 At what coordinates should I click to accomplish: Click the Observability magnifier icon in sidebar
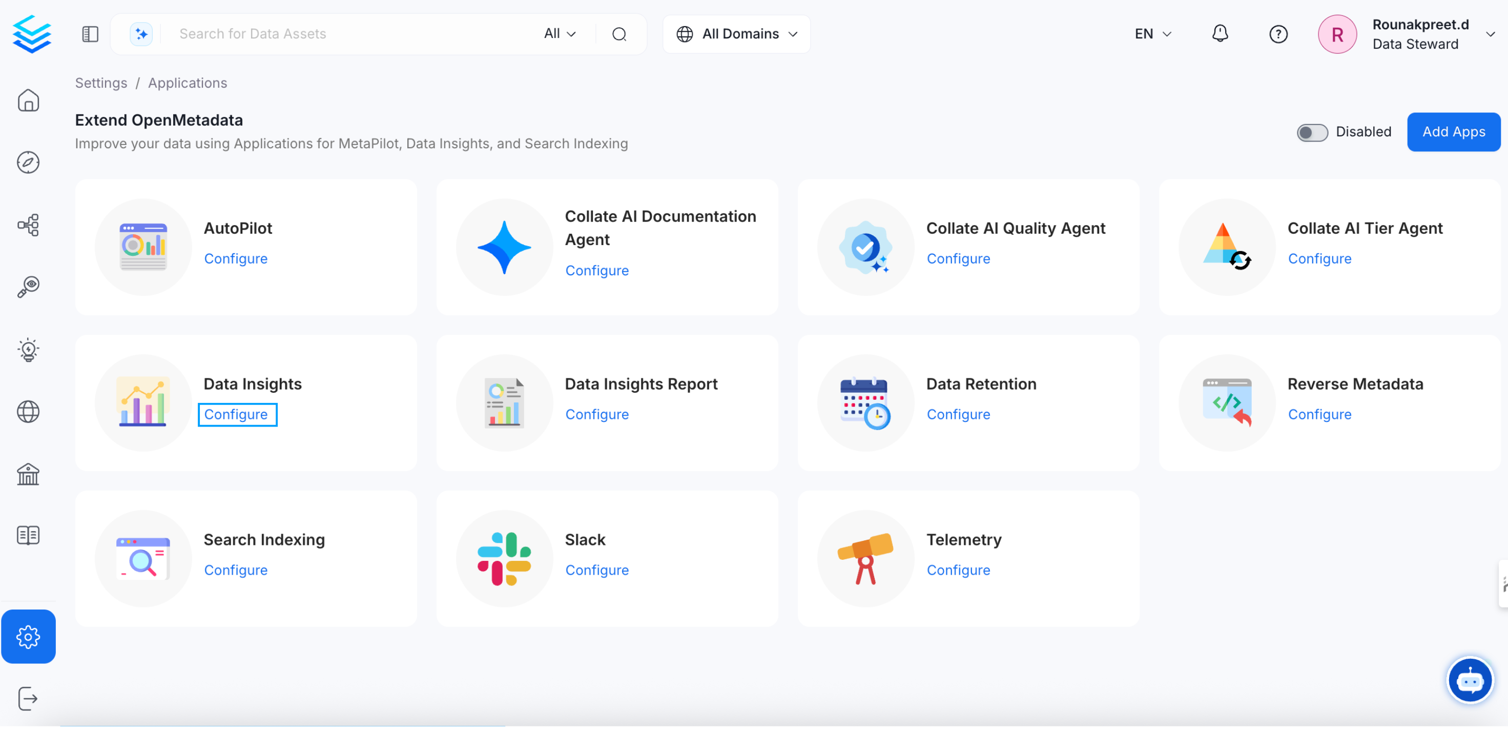pyautogui.click(x=27, y=287)
